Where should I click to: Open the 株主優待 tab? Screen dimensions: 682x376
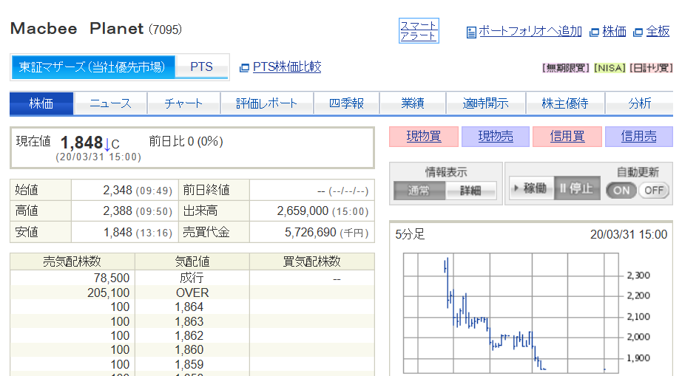pos(565,103)
